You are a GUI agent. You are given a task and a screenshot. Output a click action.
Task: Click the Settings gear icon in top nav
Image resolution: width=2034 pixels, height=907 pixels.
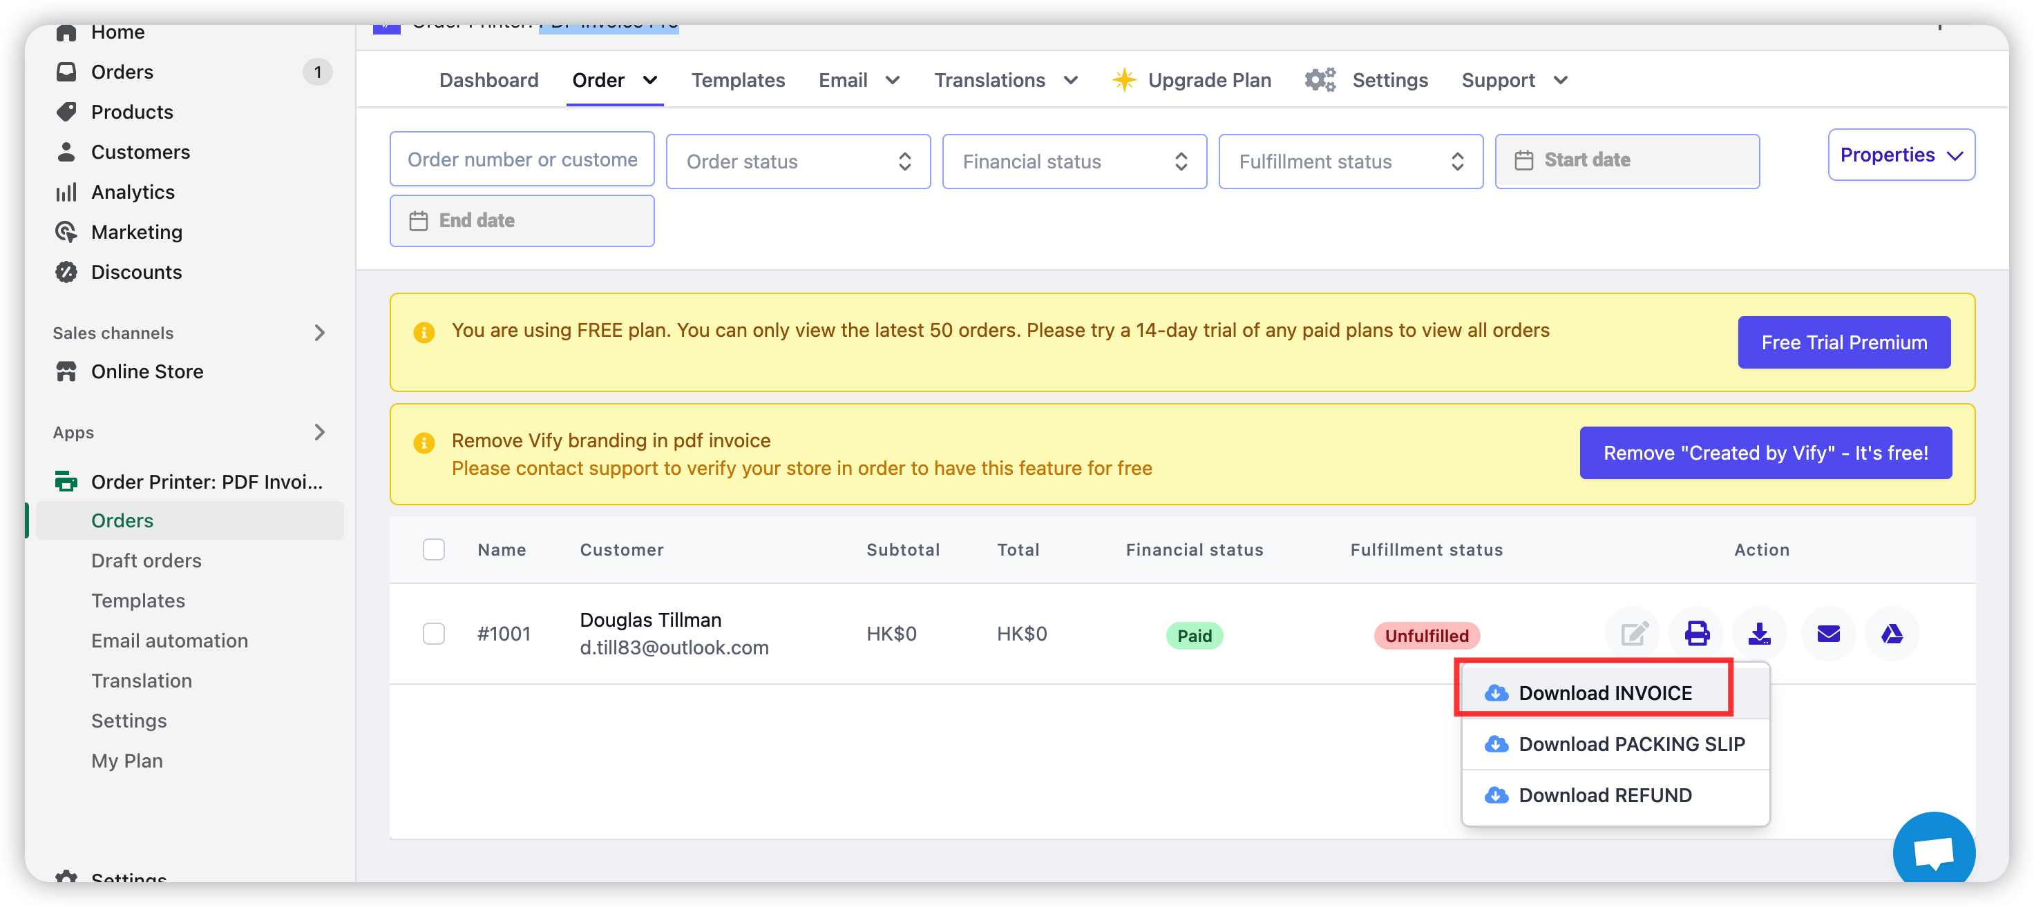1320,81
